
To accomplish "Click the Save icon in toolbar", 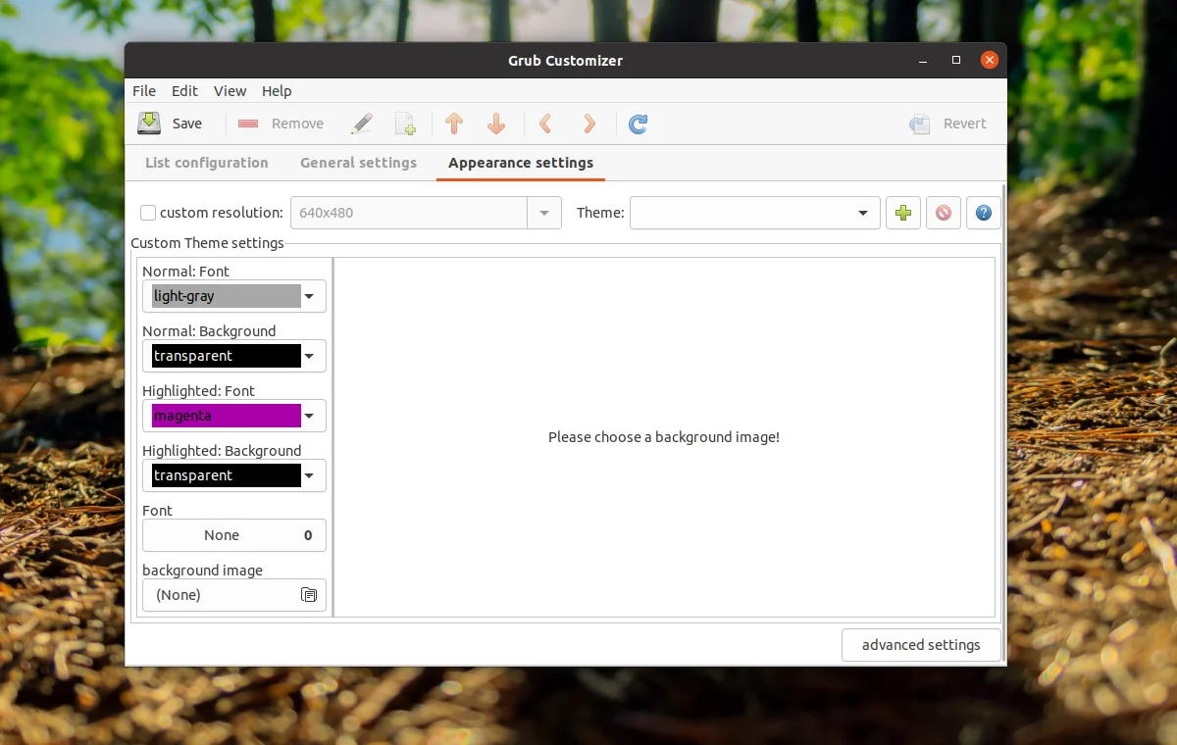I will pos(148,124).
